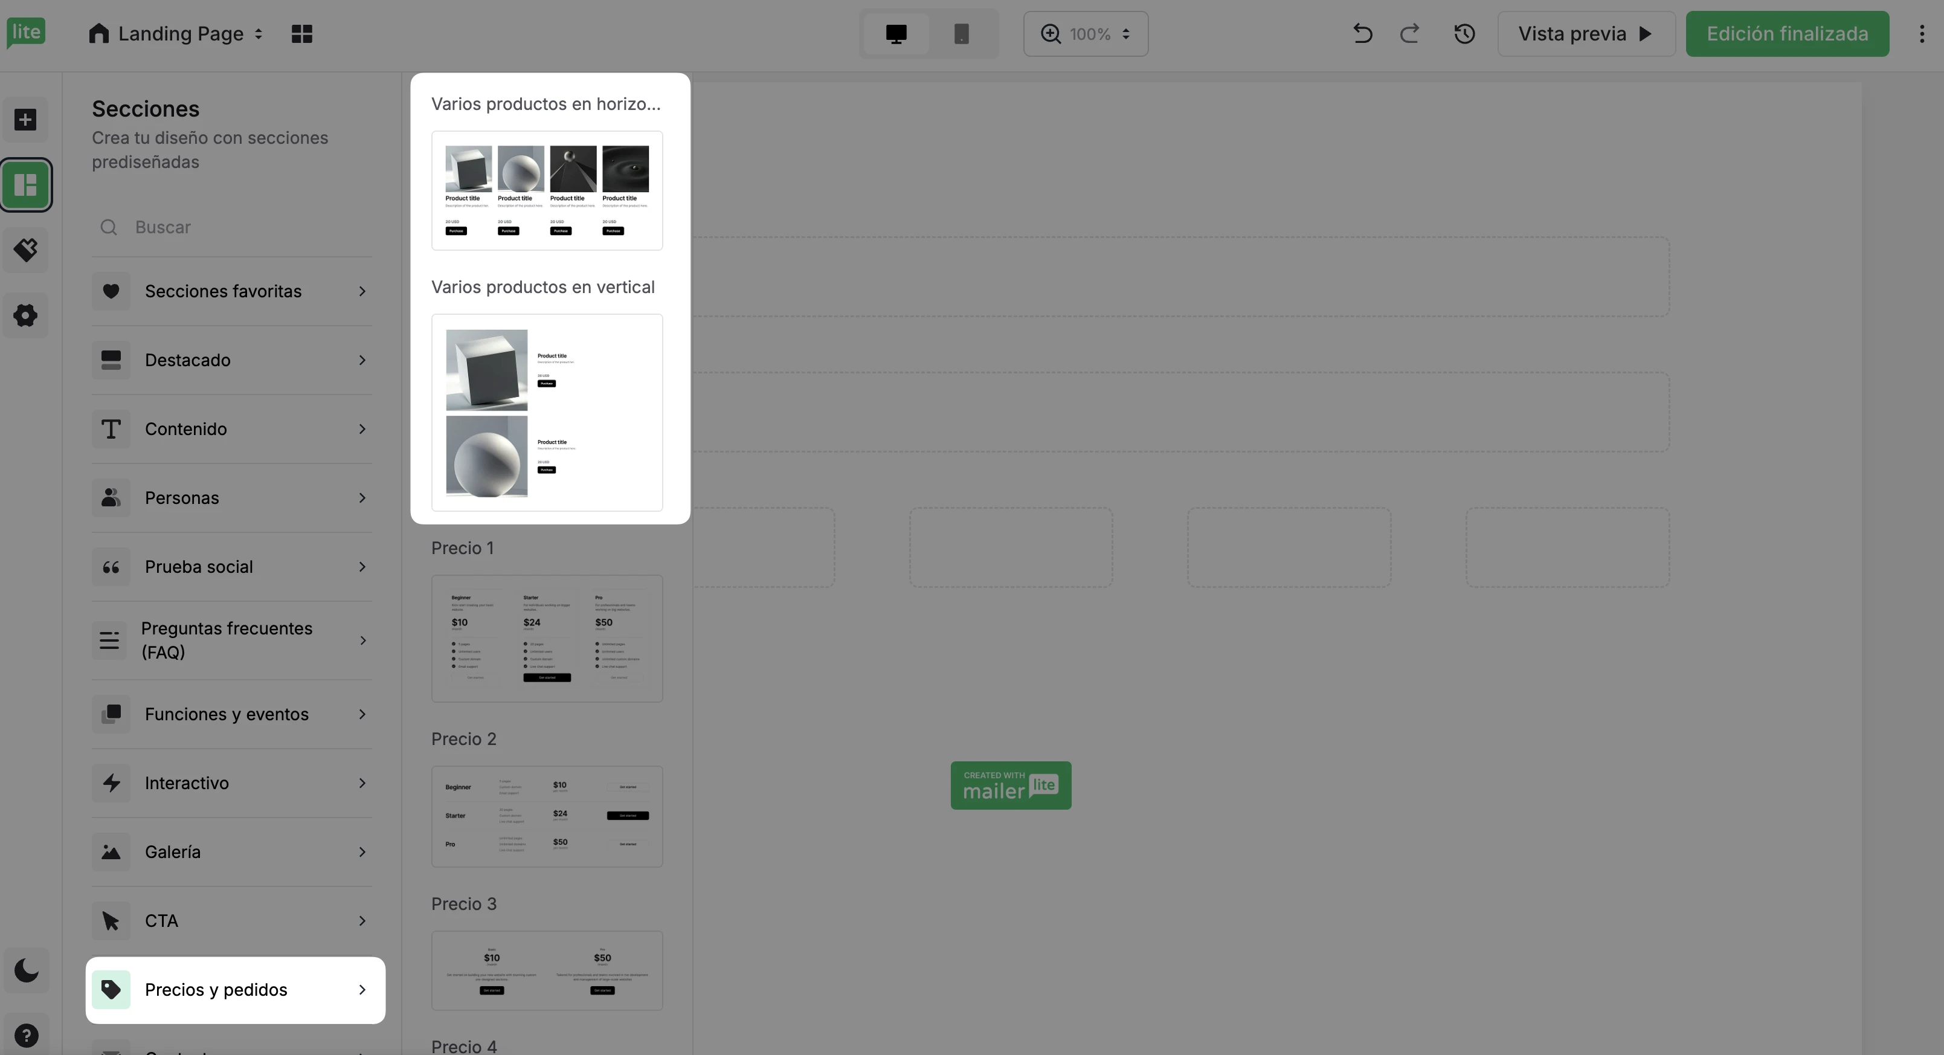Open the 100% zoom dropdown
This screenshot has width=1944, height=1055.
tap(1085, 34)
